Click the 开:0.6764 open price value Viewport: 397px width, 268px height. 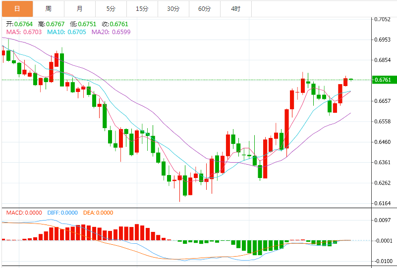(19, 24)
